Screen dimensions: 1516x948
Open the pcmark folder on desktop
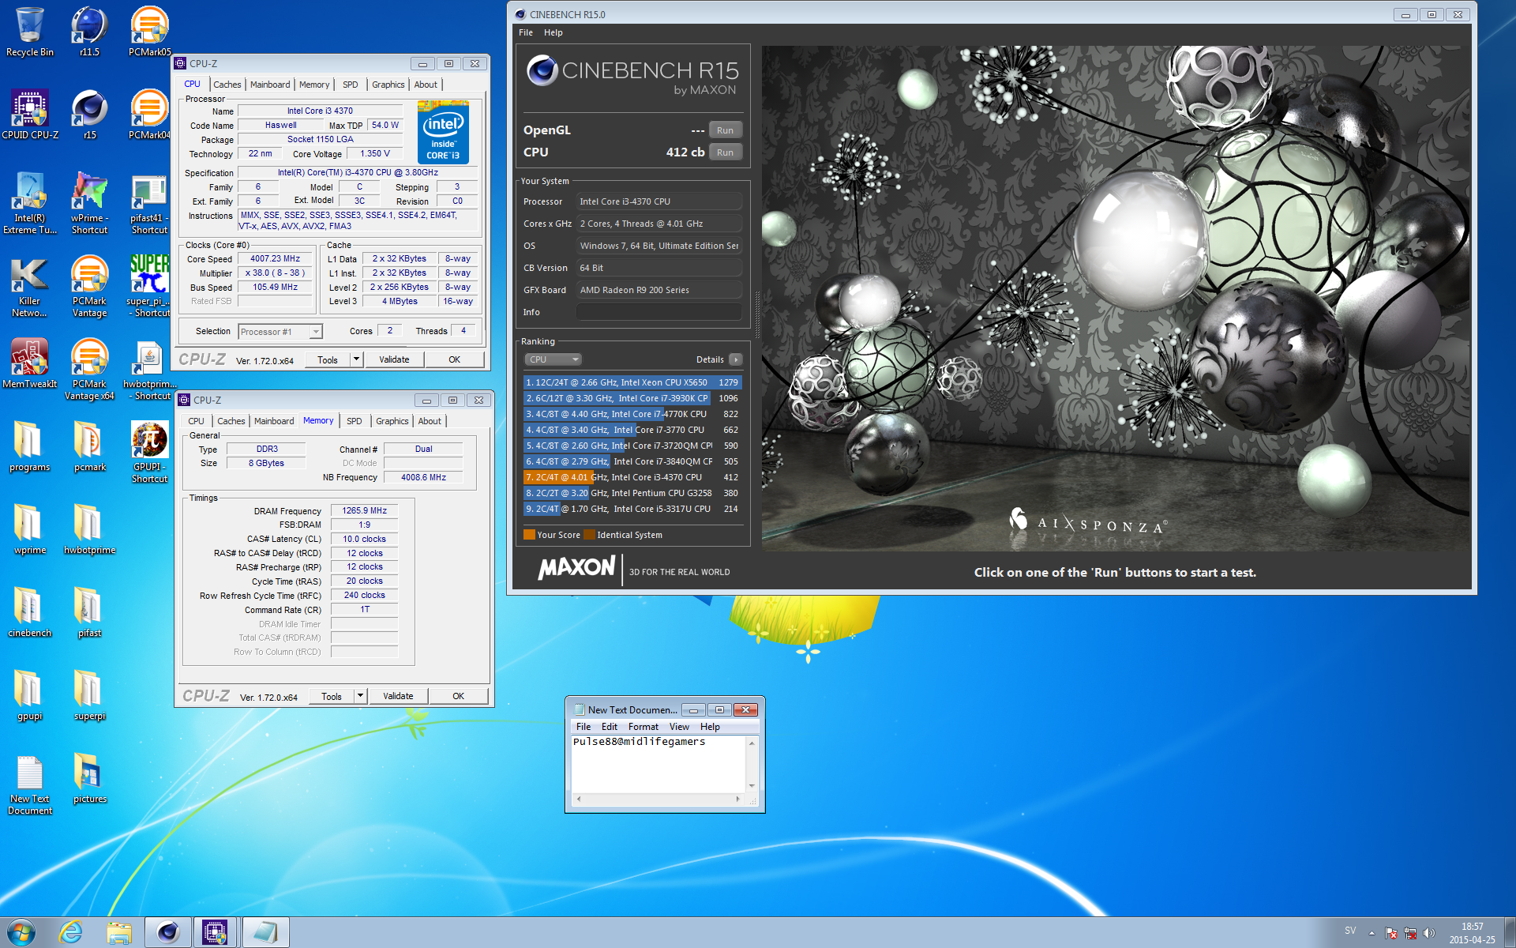tap(89, 446)
